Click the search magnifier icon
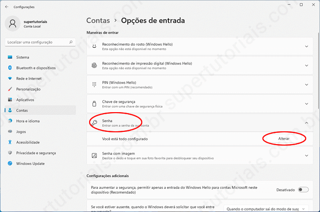This screenshot has width=320, height=212. (x=72, y=43)
